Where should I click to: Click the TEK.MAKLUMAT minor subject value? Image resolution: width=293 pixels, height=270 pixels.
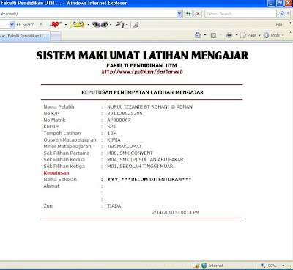point(125,146)
